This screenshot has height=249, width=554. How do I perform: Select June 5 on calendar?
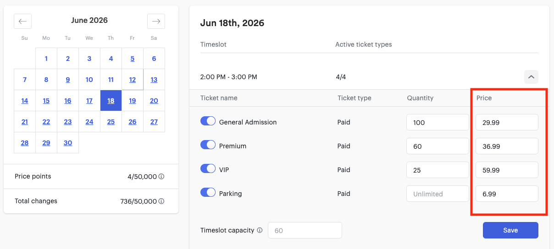(x=133, y=59)
